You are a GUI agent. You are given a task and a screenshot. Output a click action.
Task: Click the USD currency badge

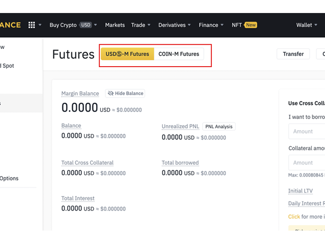[x=86, y=25]
